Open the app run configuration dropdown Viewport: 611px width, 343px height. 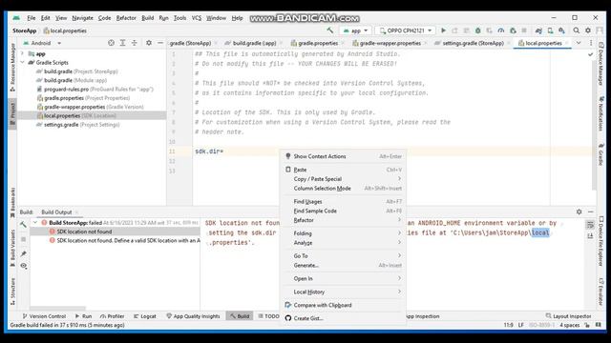[x=355, y=30]
